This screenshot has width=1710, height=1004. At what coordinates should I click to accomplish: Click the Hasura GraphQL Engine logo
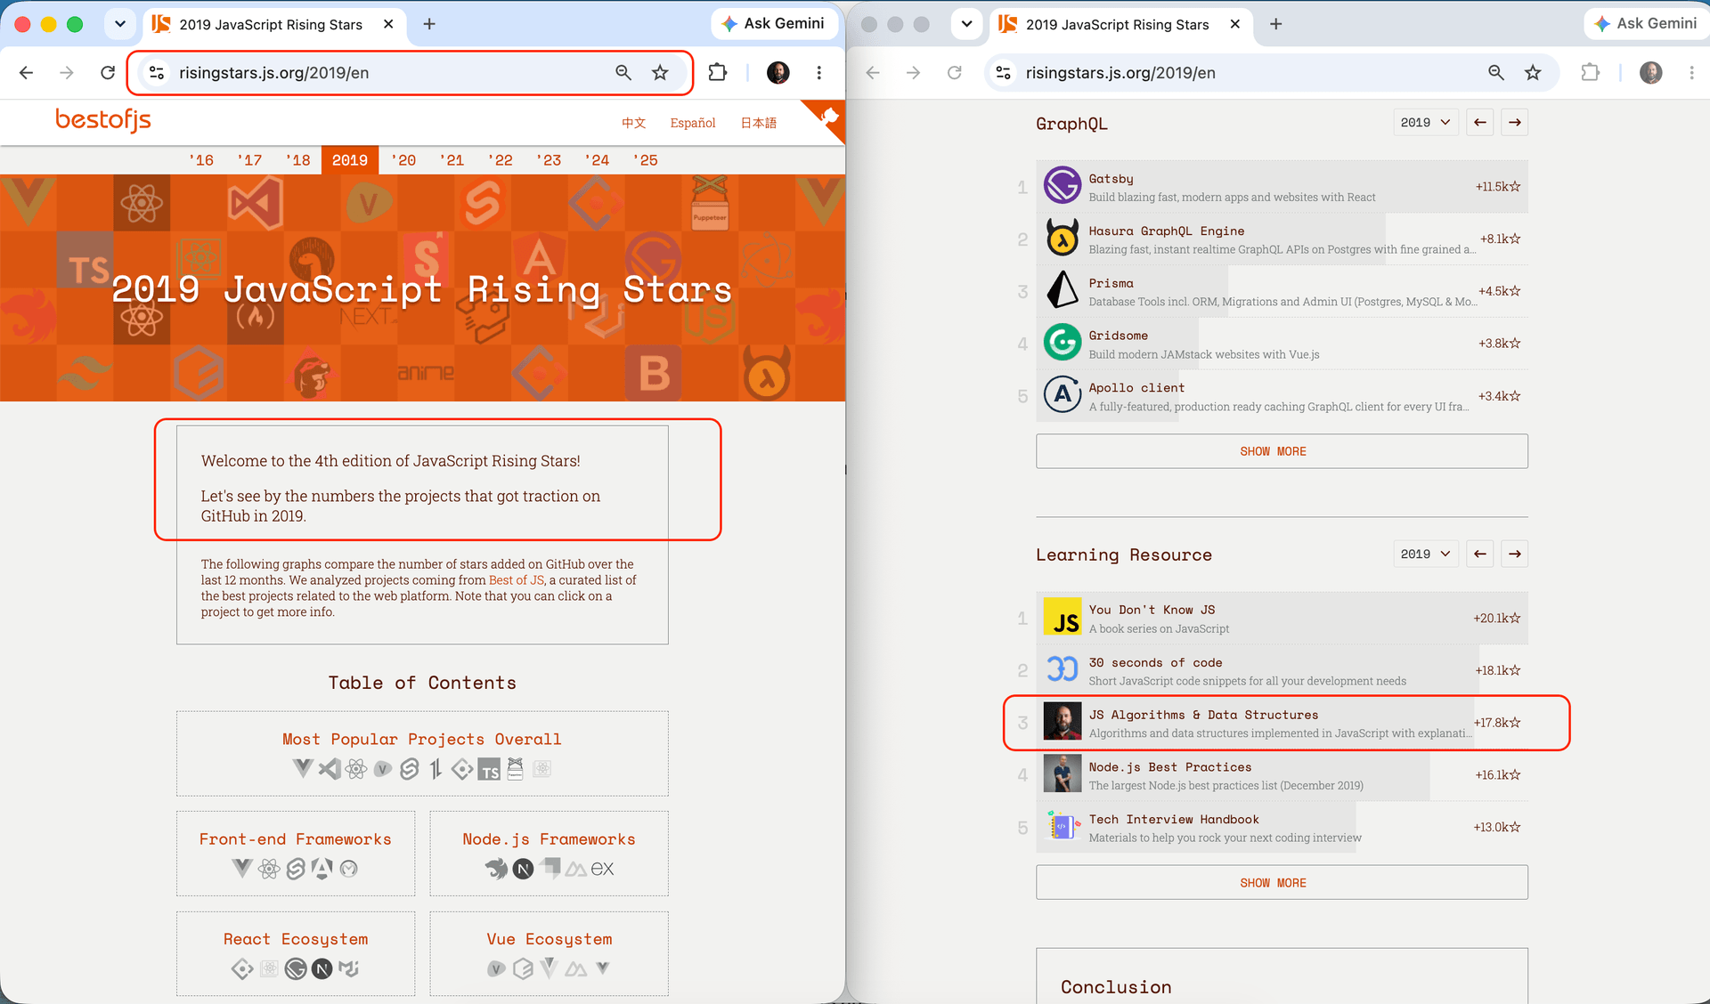coord(1063,239)
